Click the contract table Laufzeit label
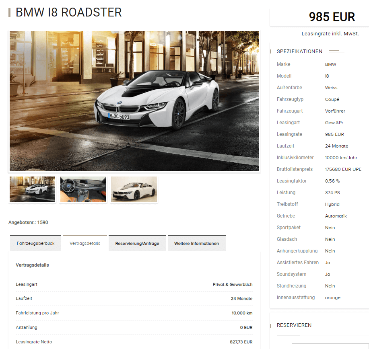369x349 pixels. pos(24,298)
